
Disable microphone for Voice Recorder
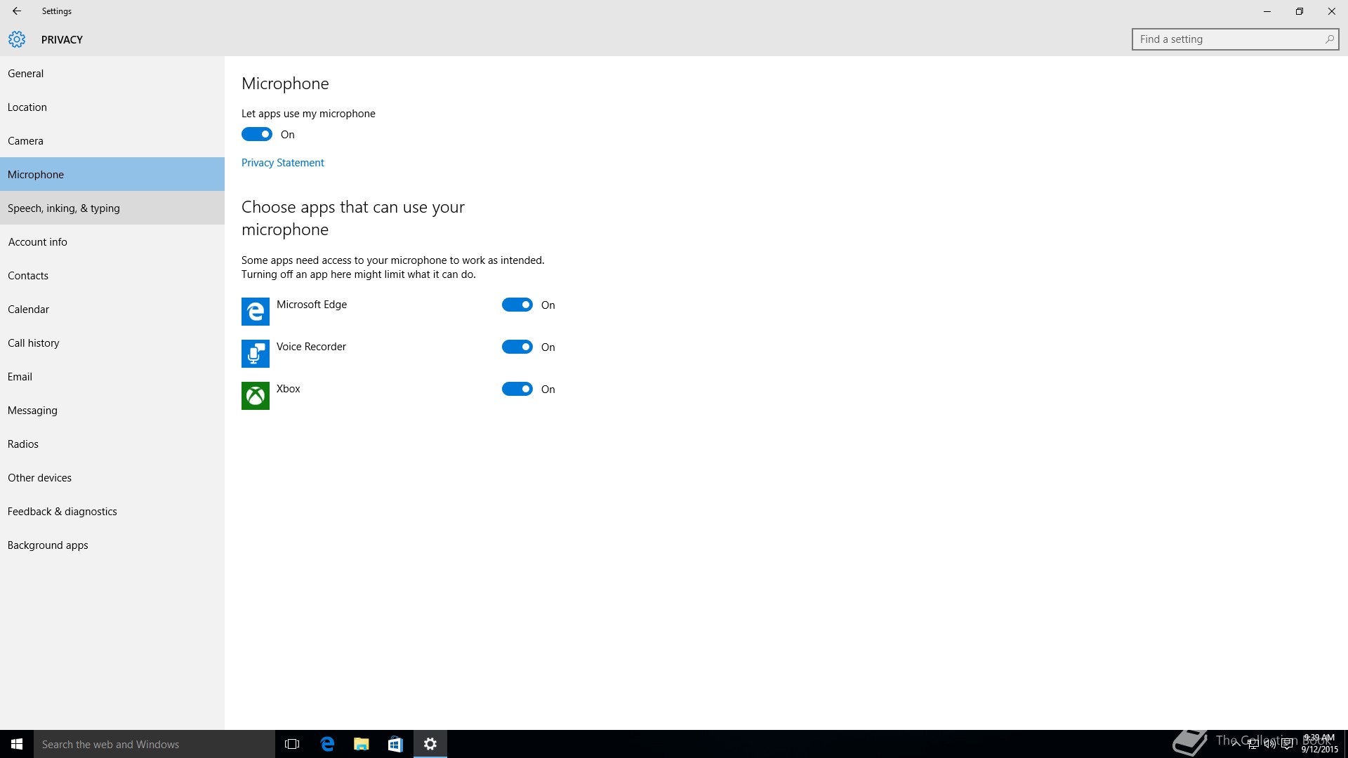pyautogui.click(x=517, y=347)
